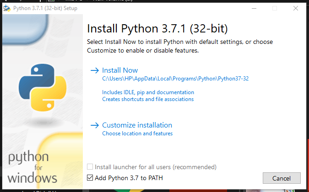Click the disabled maximize button in title bar
Viewport: 309px width, 192px height.
[x=274, y=8]
